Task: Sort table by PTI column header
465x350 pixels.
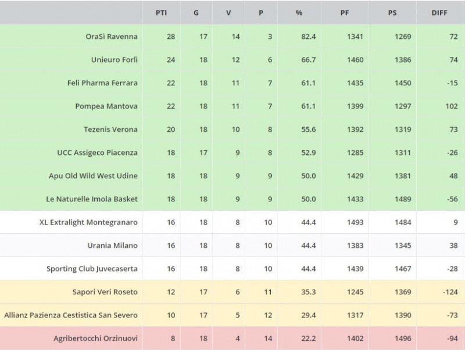Action: coord(161,13)
